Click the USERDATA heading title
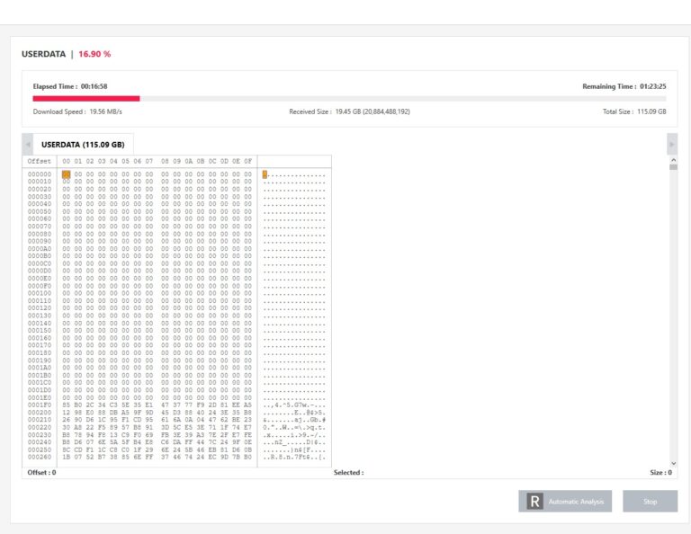The height and width of the screenshot is (534, 691). pyautogui.click(x=43, y=54)
